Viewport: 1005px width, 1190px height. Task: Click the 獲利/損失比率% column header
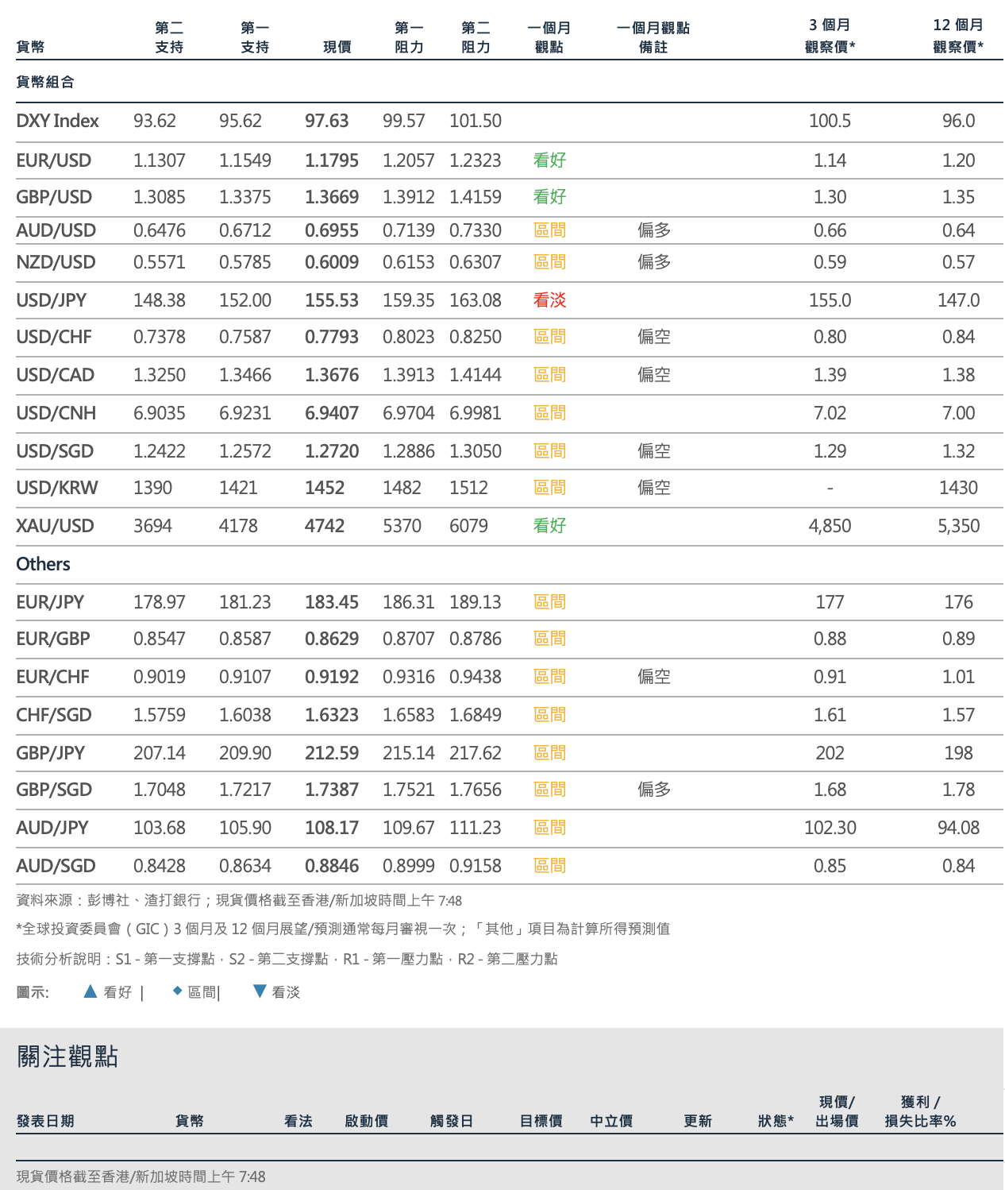click(920, 1111)
